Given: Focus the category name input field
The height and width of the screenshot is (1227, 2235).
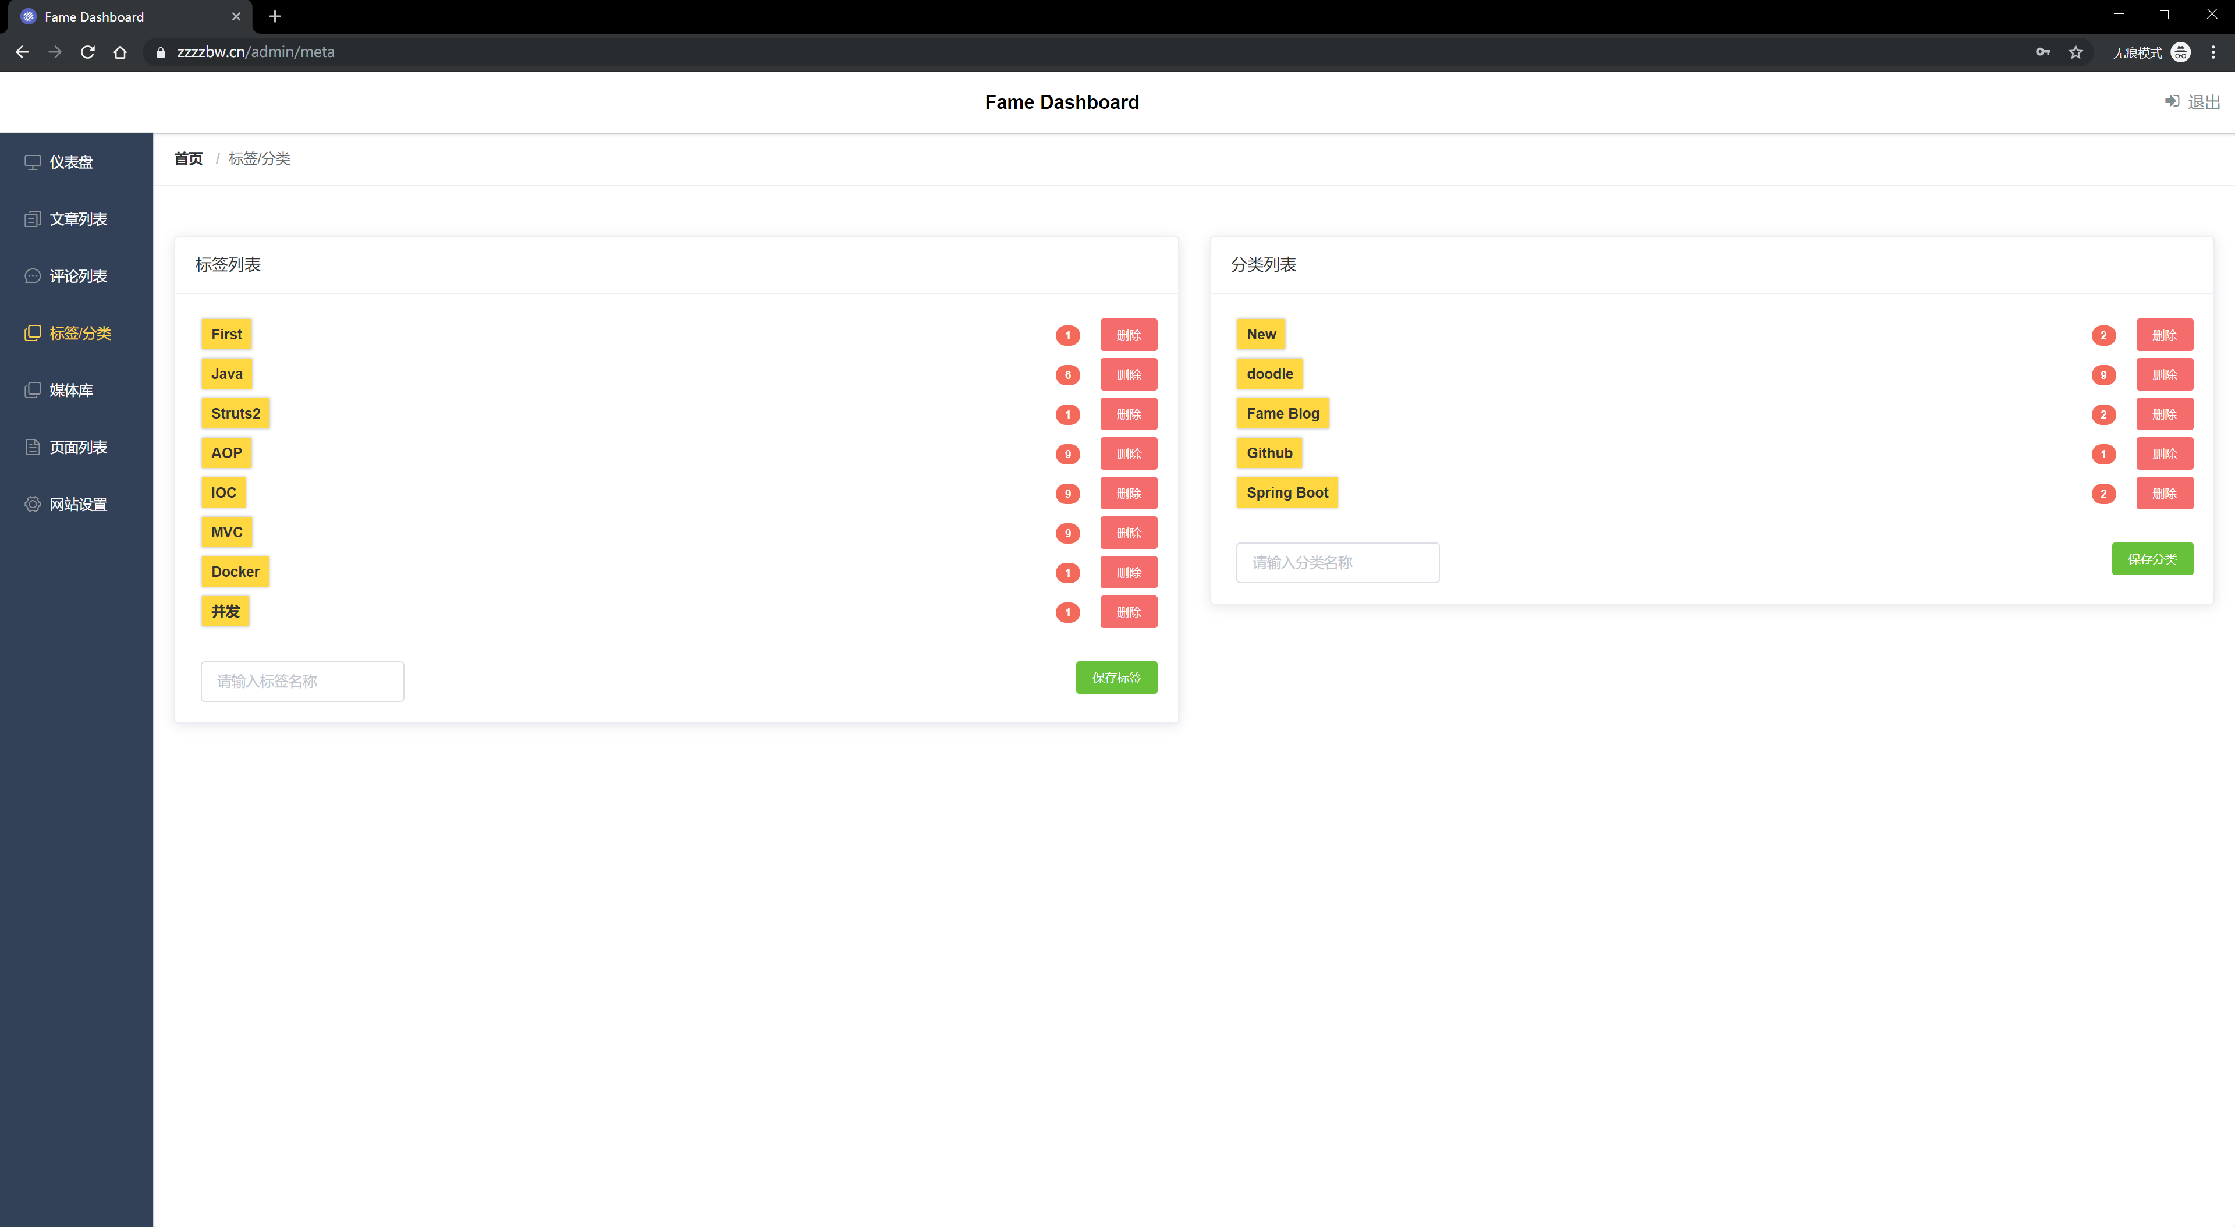Looking at the screenshot, I should (1337, 562).
